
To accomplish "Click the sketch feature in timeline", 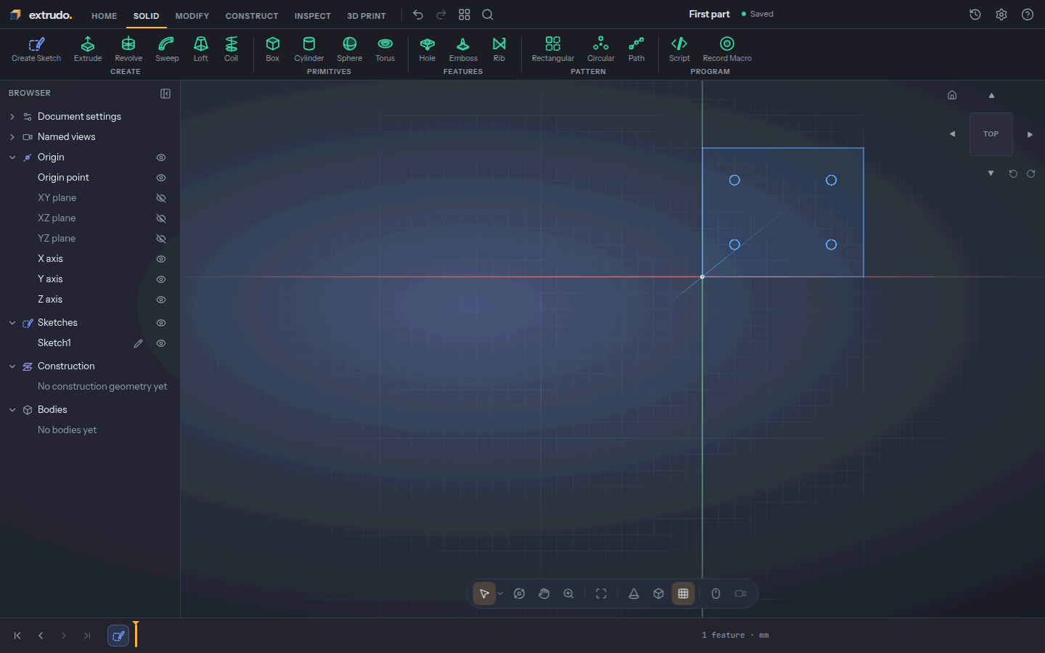I will coord(118,636).
